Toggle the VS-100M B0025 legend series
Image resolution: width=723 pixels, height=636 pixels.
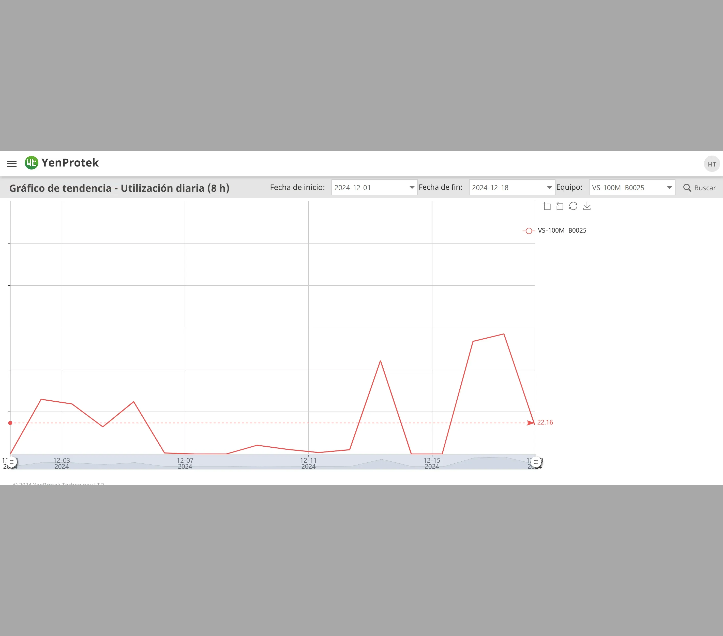point(554,231)
